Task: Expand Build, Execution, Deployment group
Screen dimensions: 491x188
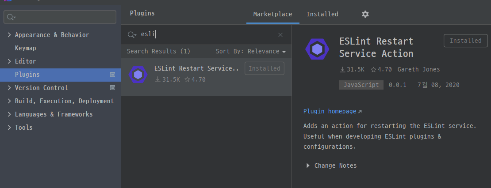Action: tap(9, 101)
